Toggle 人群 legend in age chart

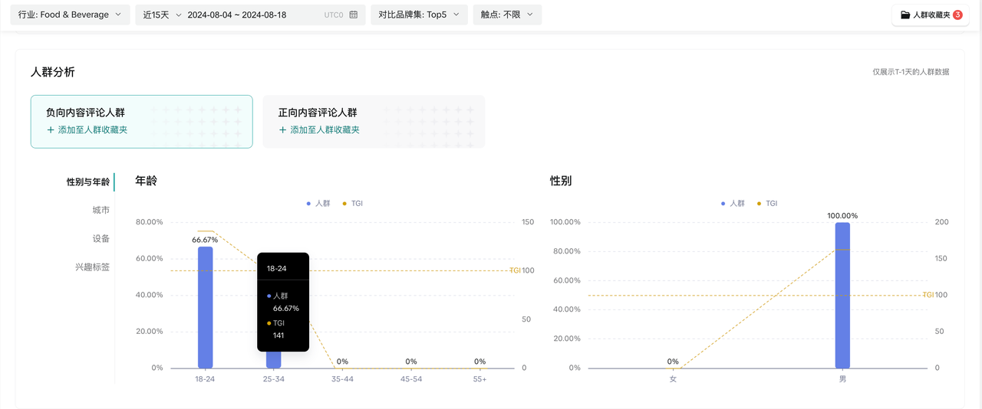pyautogui.click(x=318, y=204)
